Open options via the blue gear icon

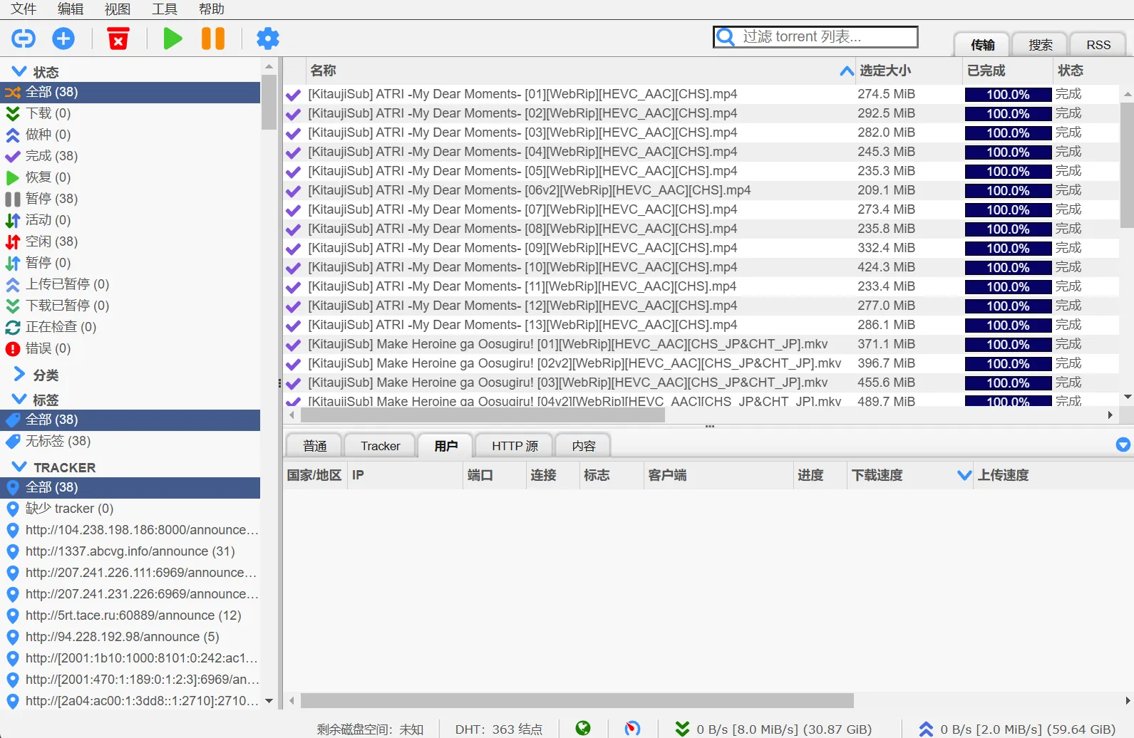click(268, 38)
